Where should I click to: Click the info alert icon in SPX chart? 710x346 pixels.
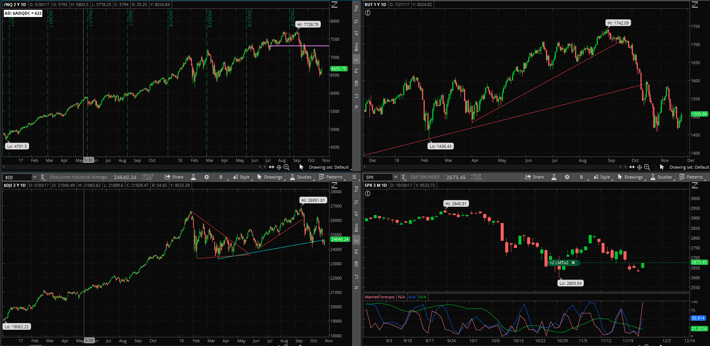click(x=368, y=194)
